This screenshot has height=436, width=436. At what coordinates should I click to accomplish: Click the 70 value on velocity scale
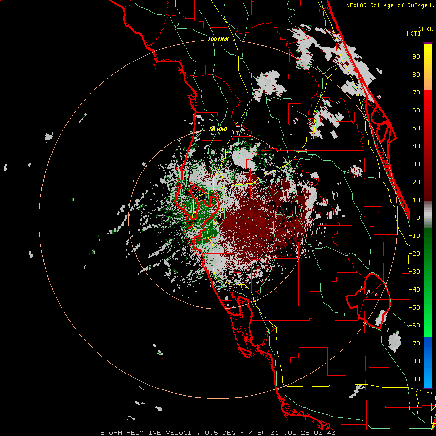(416, 93)
